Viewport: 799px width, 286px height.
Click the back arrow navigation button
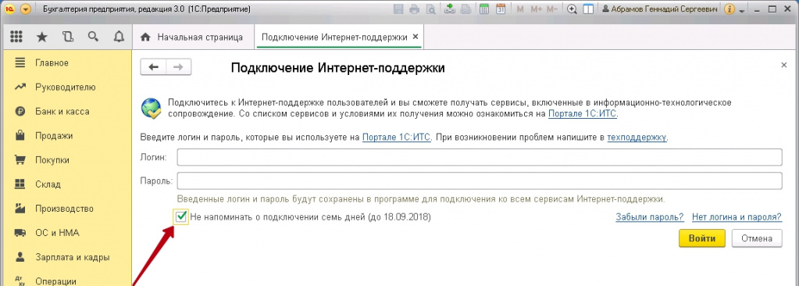[x=153, y=67]
